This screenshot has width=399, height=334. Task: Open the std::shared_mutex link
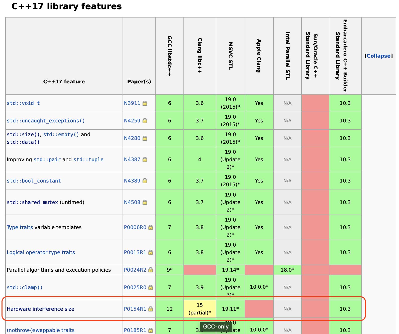click(32, 202)
